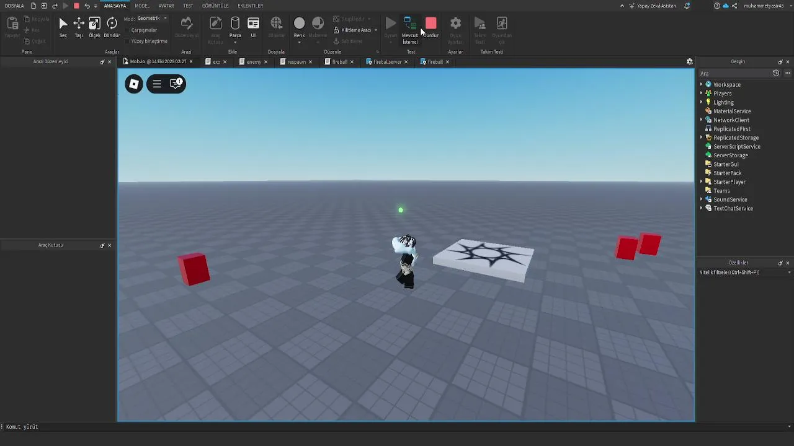Insert a Parça part
Screen dimensions: 794x446
click(235, 27)
